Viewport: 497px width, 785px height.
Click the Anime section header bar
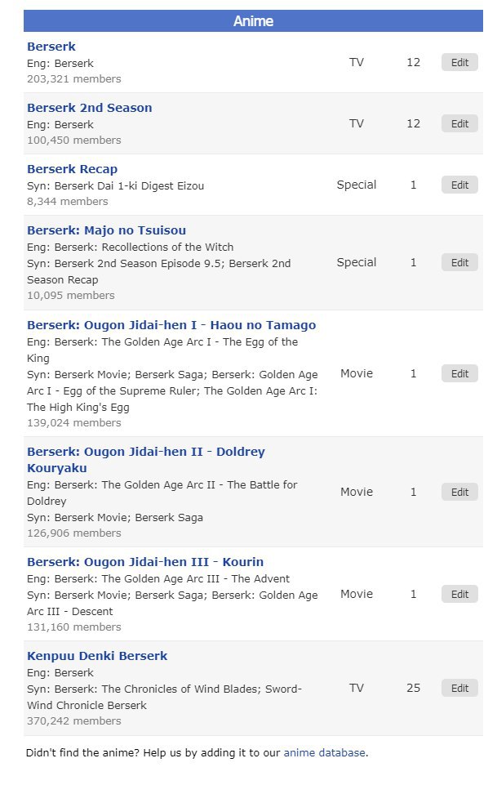[253, 21]
